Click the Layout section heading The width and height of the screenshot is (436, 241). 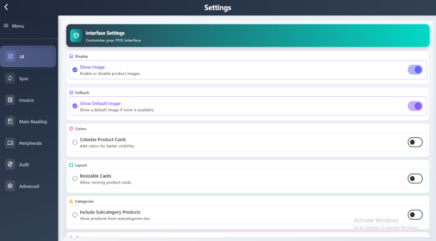pyautogui.click(x=81, y=165)
